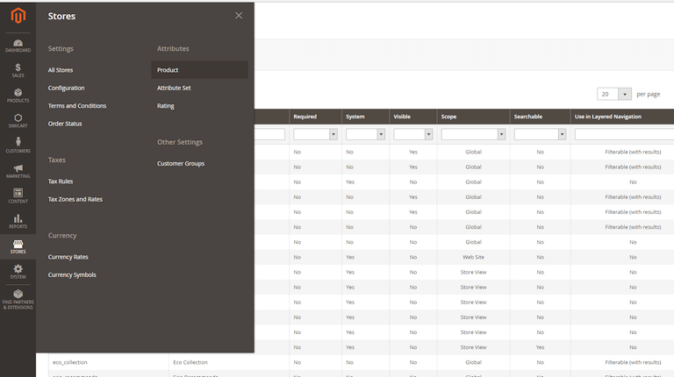The height and width of the screenshot is (377, 674).
Task: Open Attribute Set
Action: tap(174, 88)
